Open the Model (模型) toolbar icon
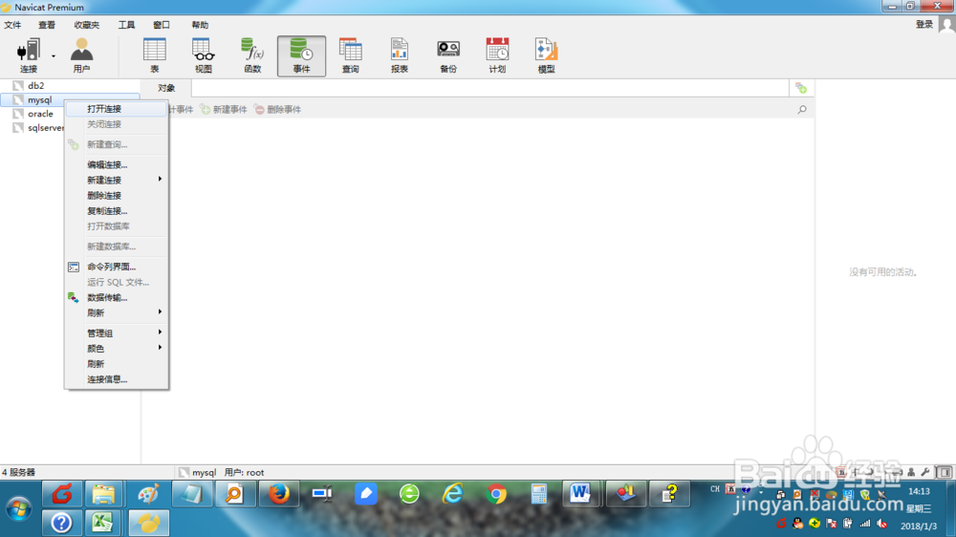This screenshot has width=956, height=537. (x=546, y=55)
